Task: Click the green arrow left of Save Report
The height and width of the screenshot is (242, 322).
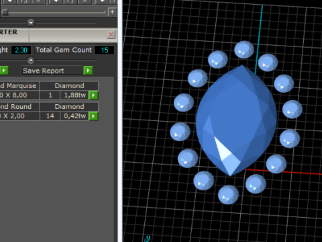Action: click(4, 71)
